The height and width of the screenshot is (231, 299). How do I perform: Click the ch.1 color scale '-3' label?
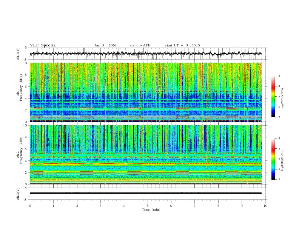[x=278, y=76]
